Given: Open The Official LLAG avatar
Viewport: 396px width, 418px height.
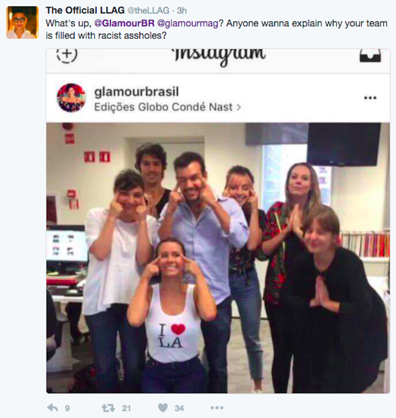Looking at the screenshot, I should pos(22,23).
